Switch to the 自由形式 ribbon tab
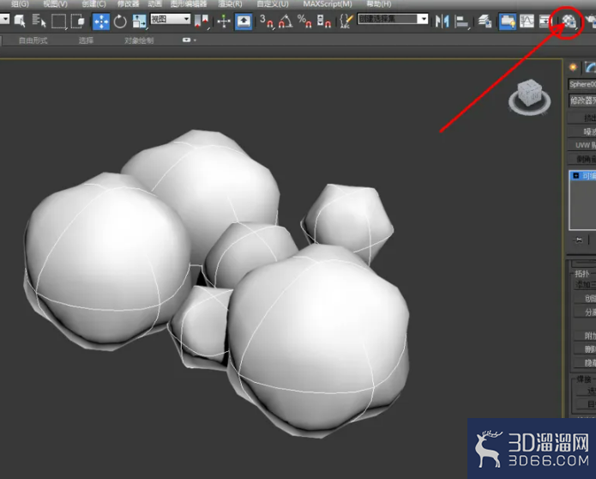 [33, 40]
